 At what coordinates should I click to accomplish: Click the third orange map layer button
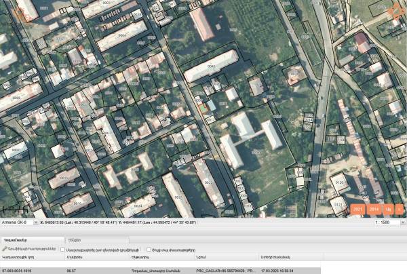(389, 209)
